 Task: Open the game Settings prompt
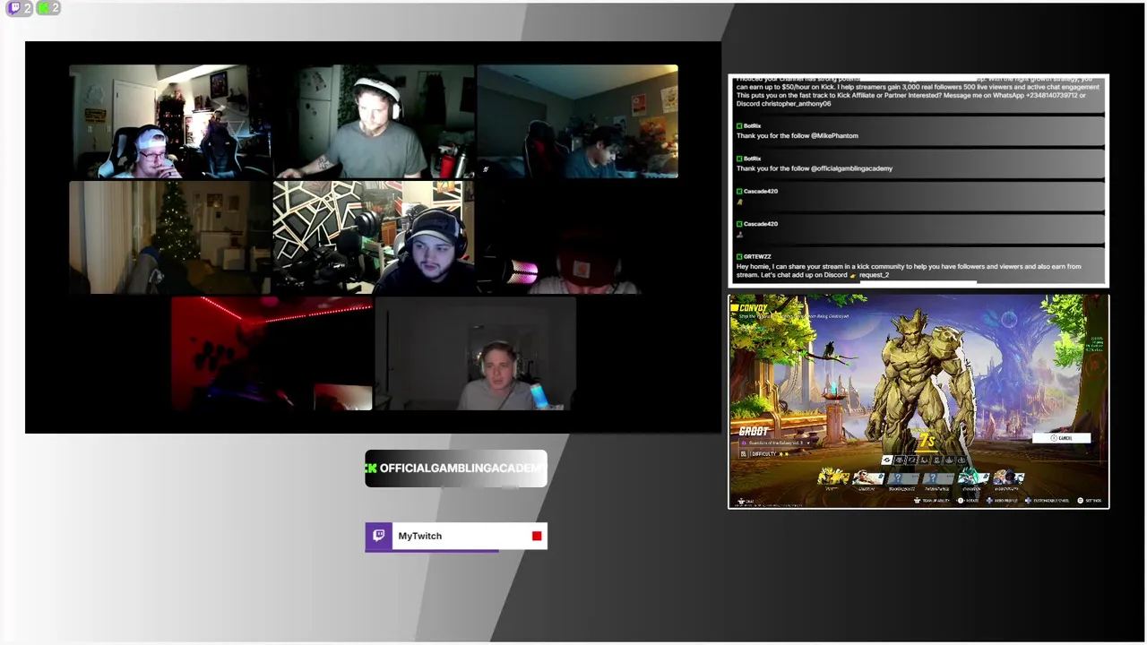click(x=1090, y=501)
